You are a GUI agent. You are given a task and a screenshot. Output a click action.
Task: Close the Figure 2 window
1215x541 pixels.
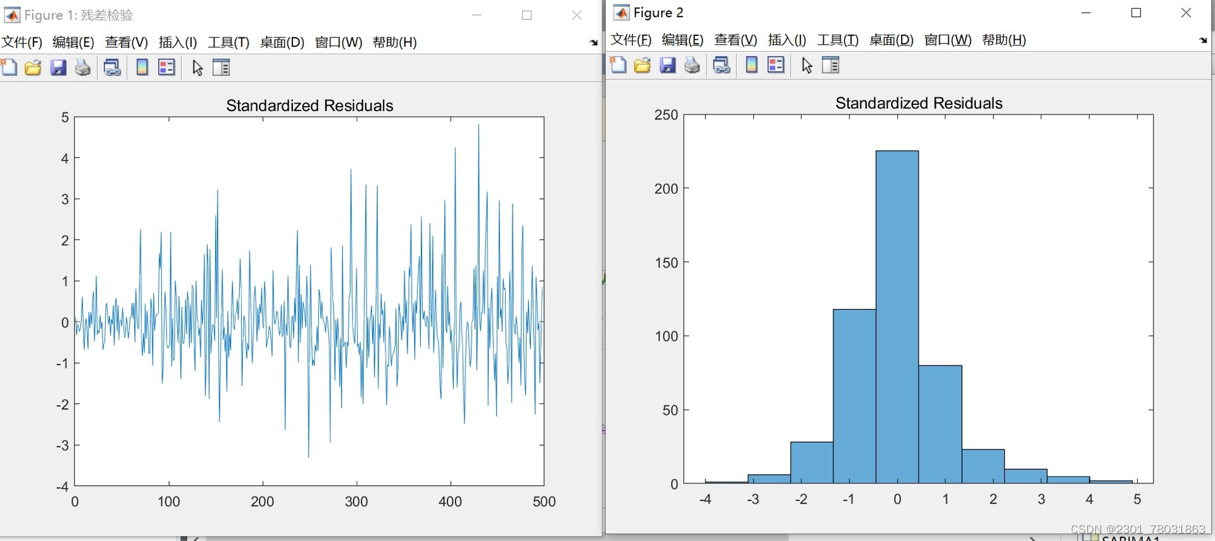click(1187, 13)
